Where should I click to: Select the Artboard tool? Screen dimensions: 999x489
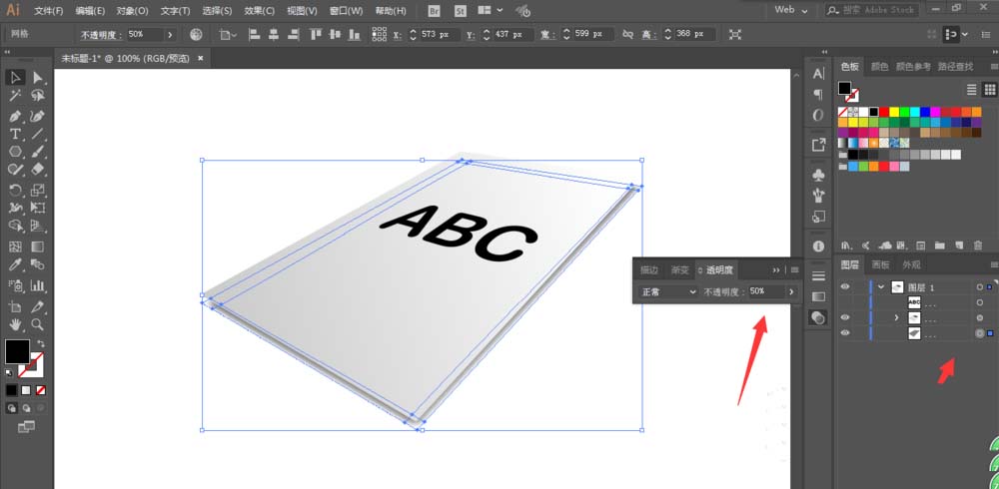tap(16, 305)
